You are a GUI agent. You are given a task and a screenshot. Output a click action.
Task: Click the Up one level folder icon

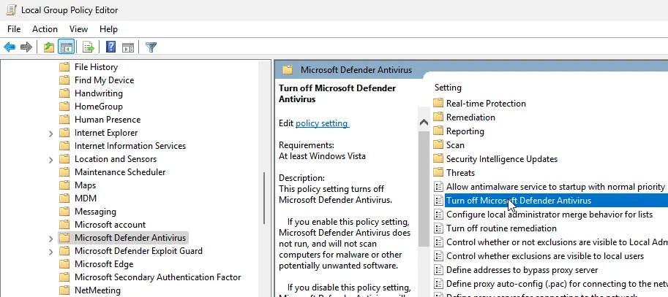(x=48, y=47)
